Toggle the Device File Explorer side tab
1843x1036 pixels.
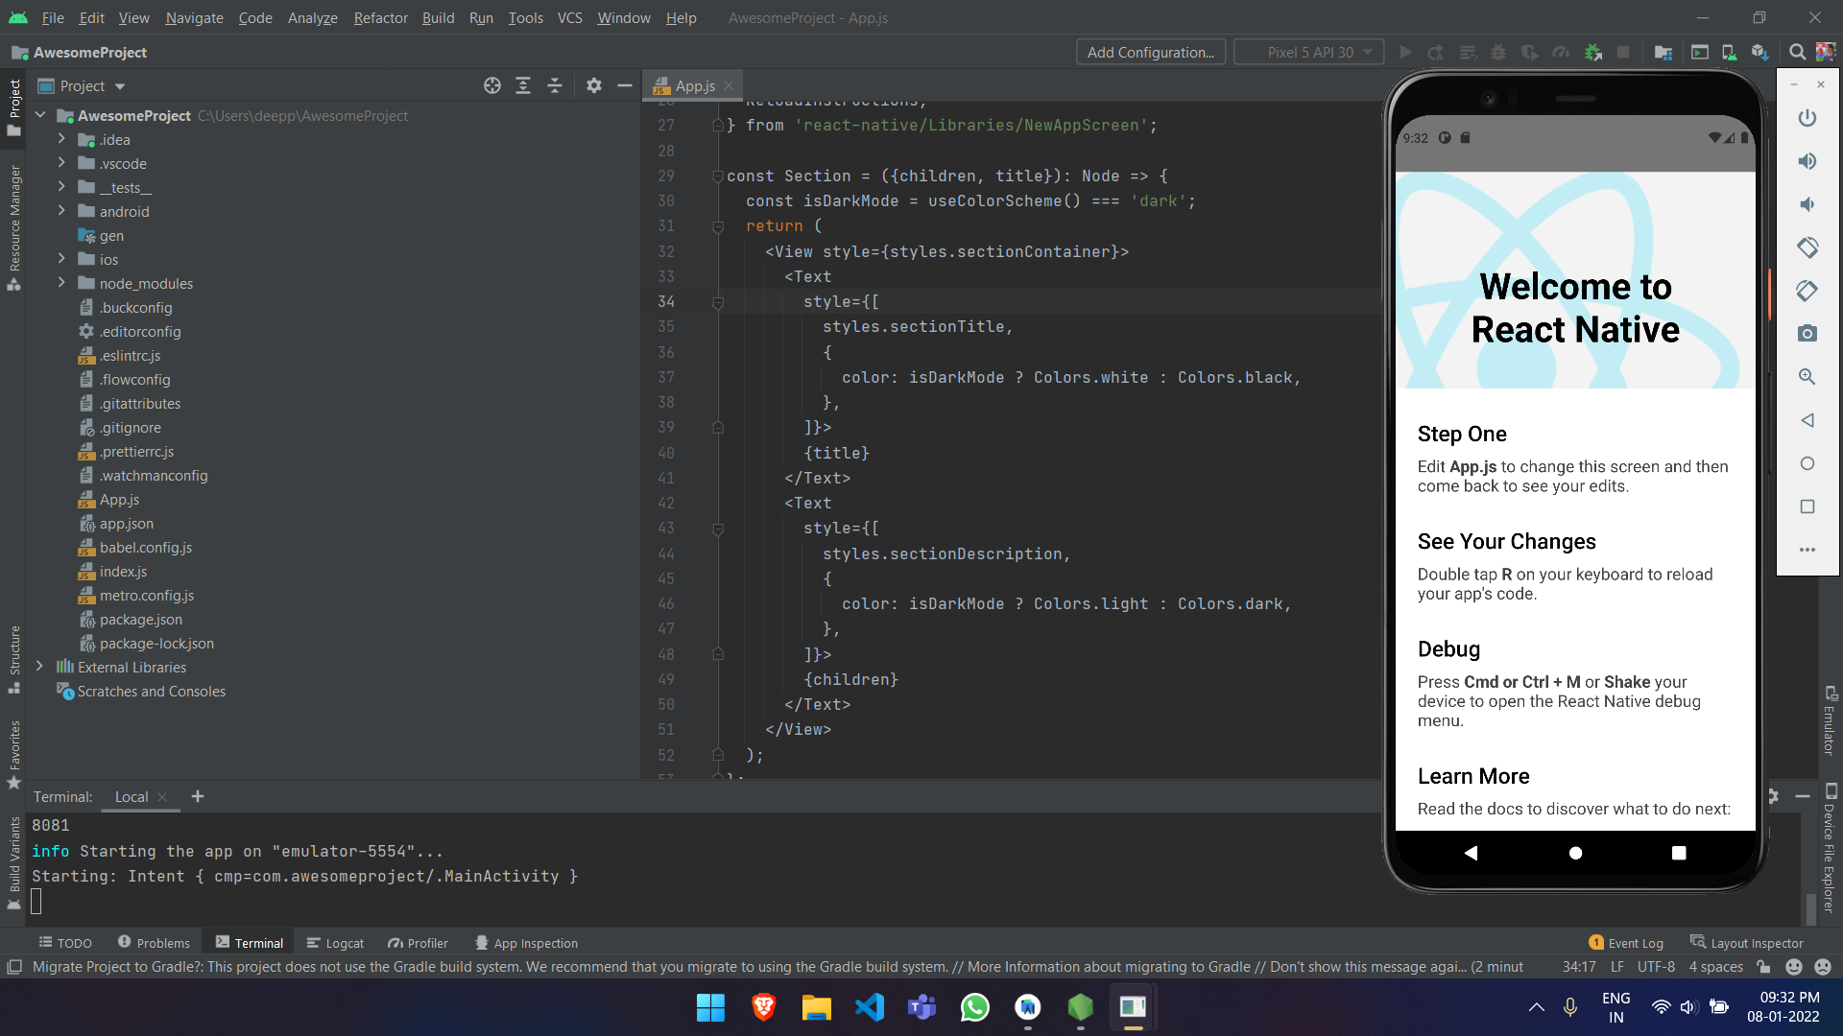tap(1830, 848)
